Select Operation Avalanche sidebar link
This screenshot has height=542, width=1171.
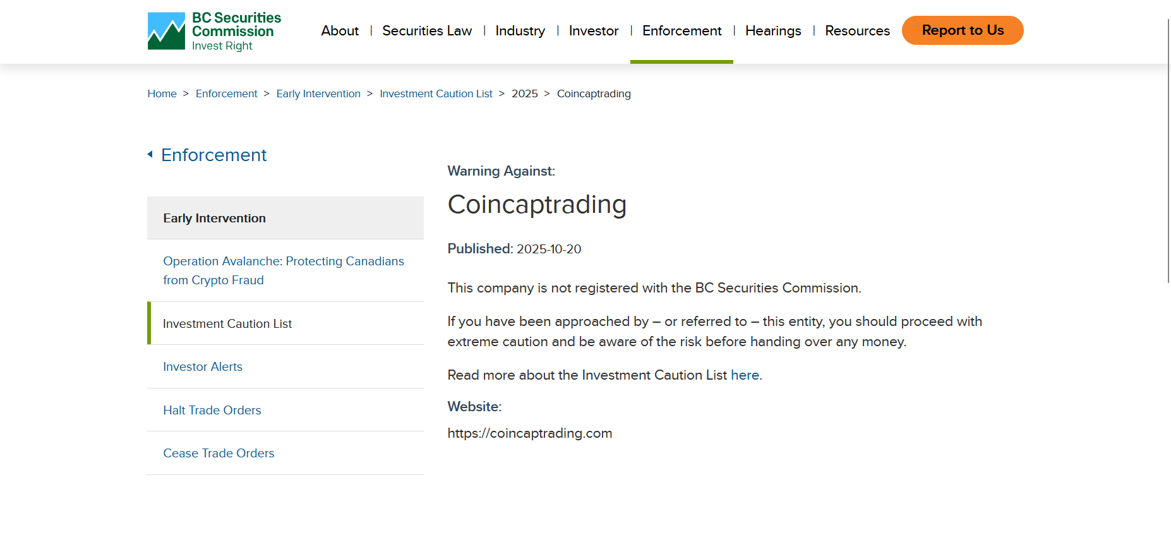[x=283, y=270]
